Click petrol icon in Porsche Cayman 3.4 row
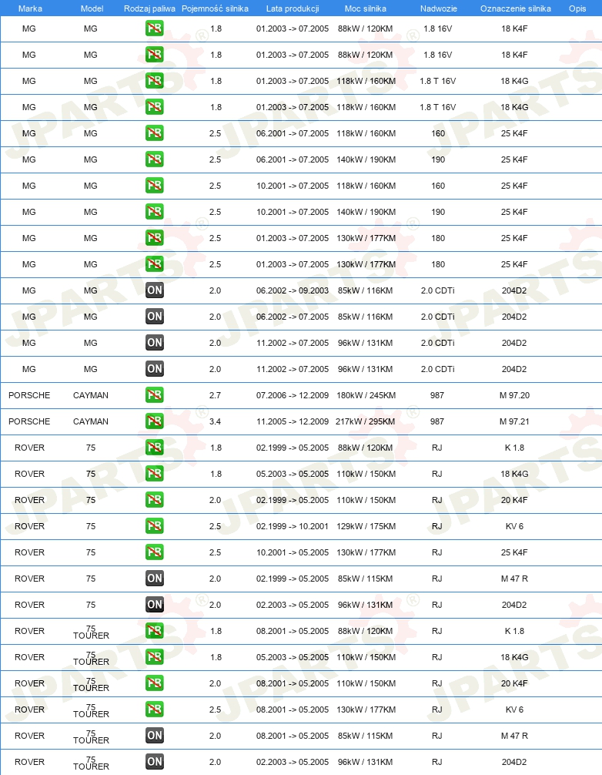The image size is (602, 775). coord(155,421)
